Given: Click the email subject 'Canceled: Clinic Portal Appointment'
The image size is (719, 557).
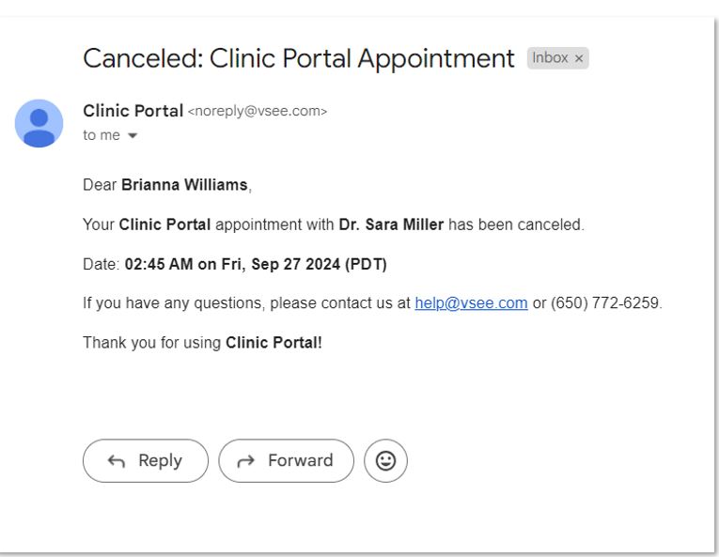Looking at the screenshot, I should click(x=299, y=58).
